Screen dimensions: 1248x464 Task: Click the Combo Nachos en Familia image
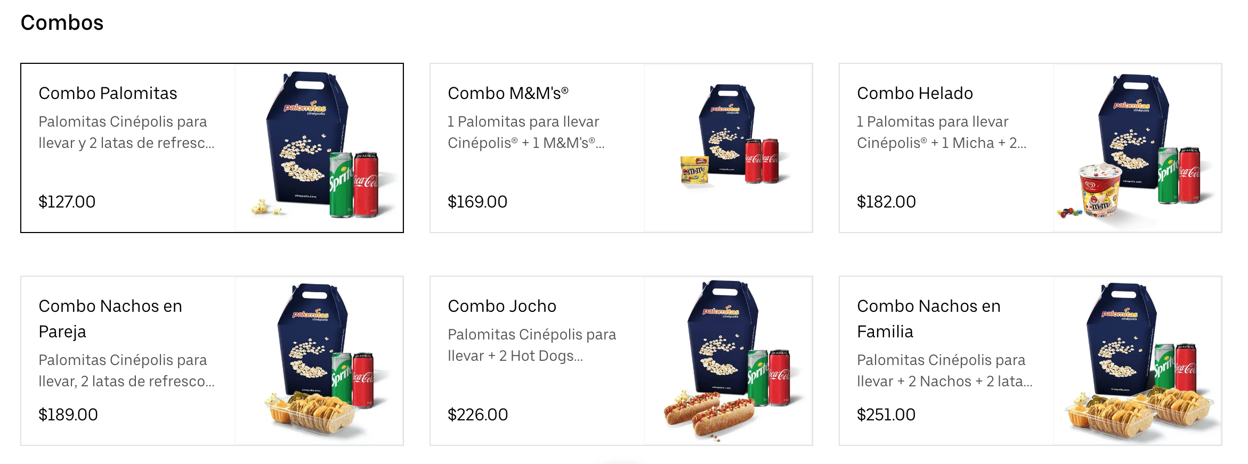coord(1138,361)
